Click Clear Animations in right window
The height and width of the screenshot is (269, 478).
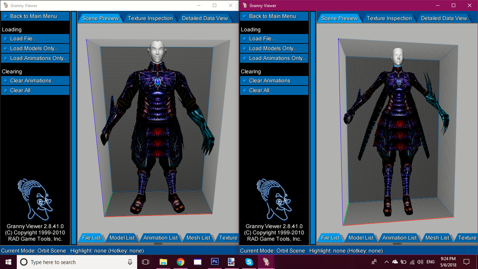coord(274,80)
